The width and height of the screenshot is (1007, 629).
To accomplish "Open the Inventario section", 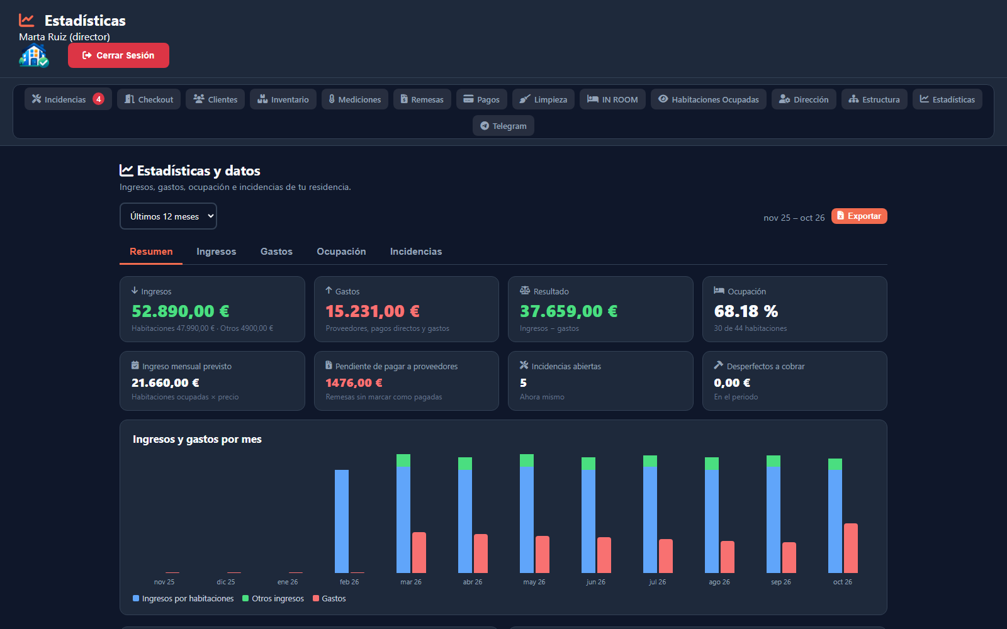I will coord(283,99).
